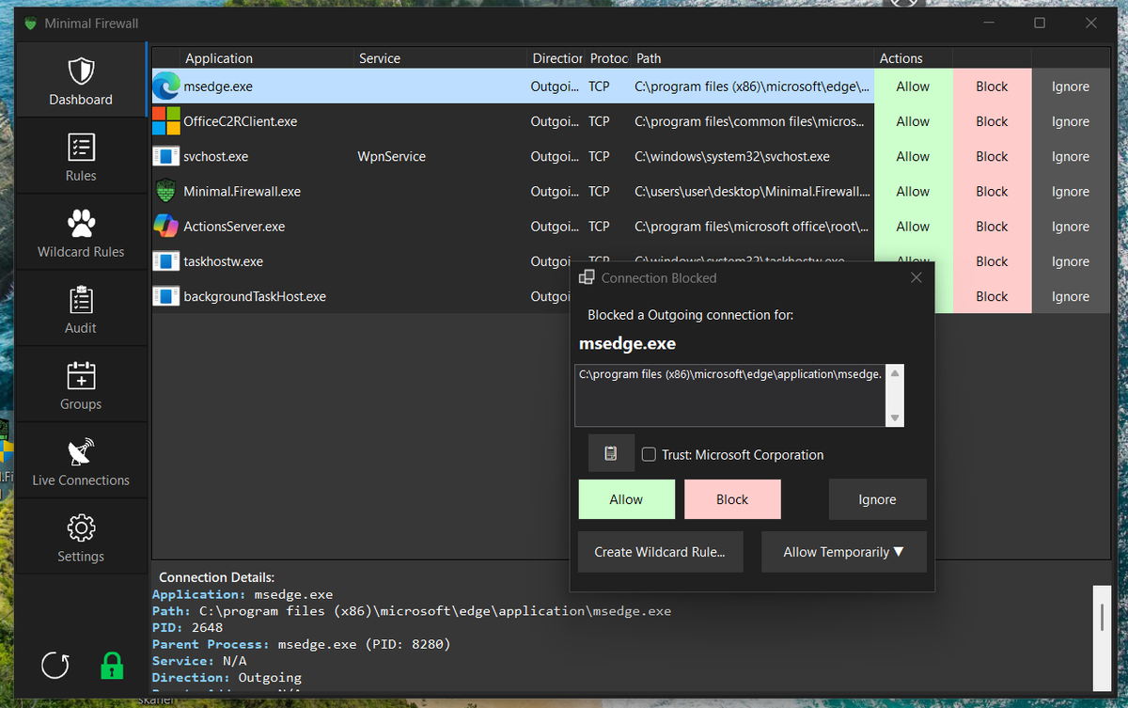Ignore the svchost.exe row
The height and width of the screenshot is (708, 1128).
click(x=1071, y=156)
